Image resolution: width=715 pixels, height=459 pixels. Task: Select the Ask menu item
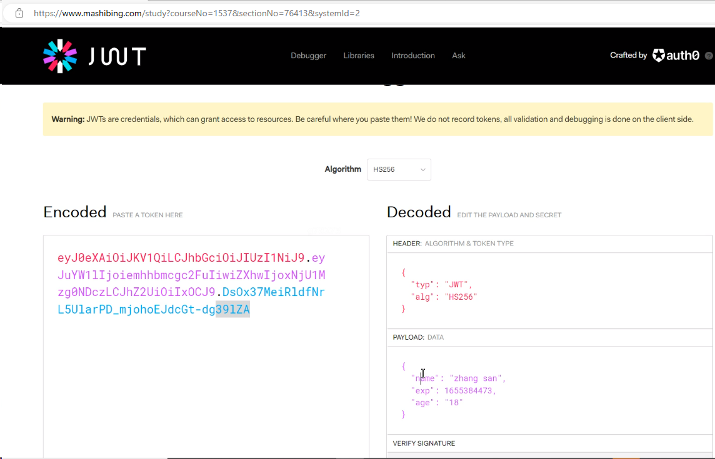point(459,56)
